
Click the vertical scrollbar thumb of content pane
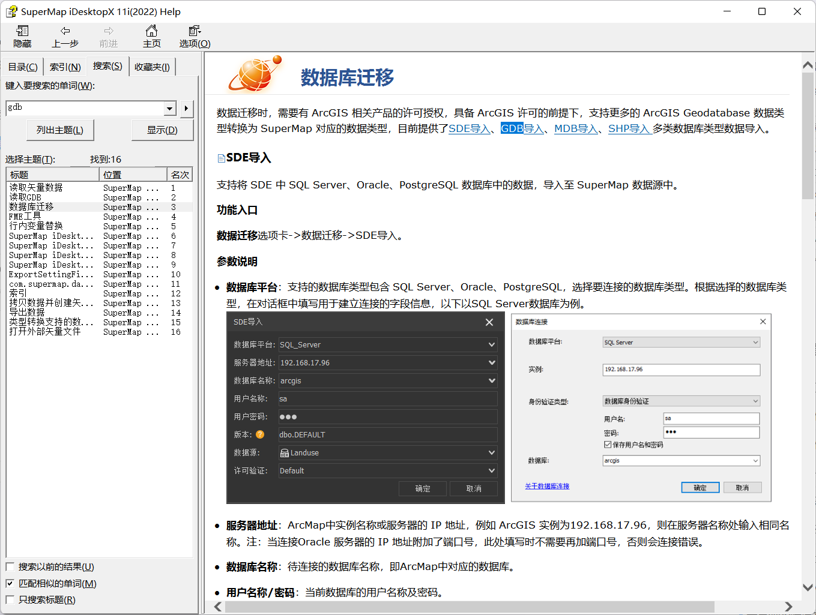(x=808, y=136)
